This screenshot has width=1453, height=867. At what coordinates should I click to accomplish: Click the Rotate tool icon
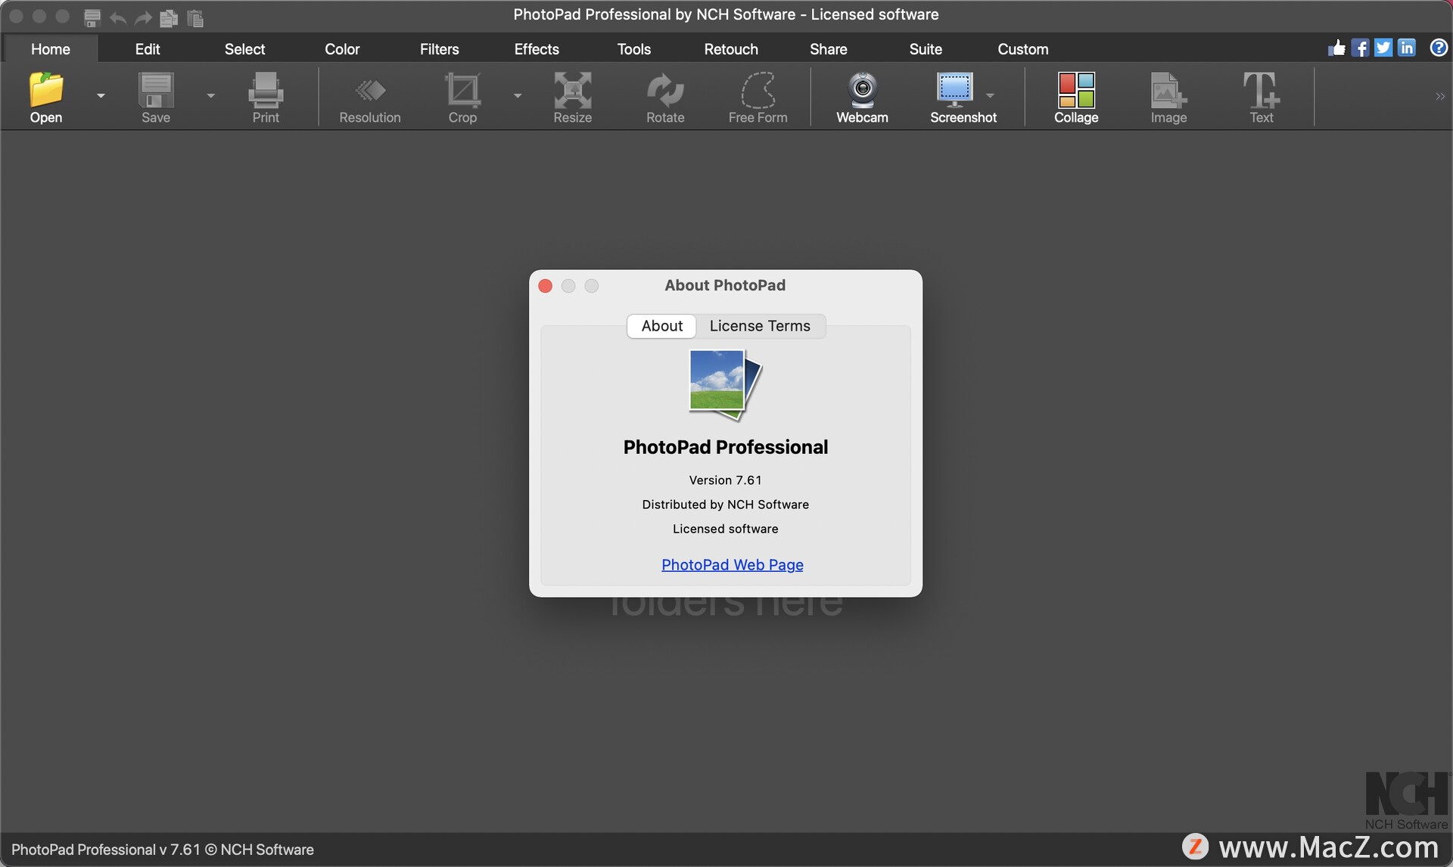click(665, 89)
